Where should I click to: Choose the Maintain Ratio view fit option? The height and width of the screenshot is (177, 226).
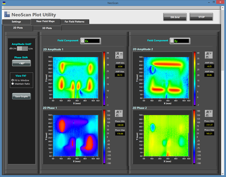14,83
